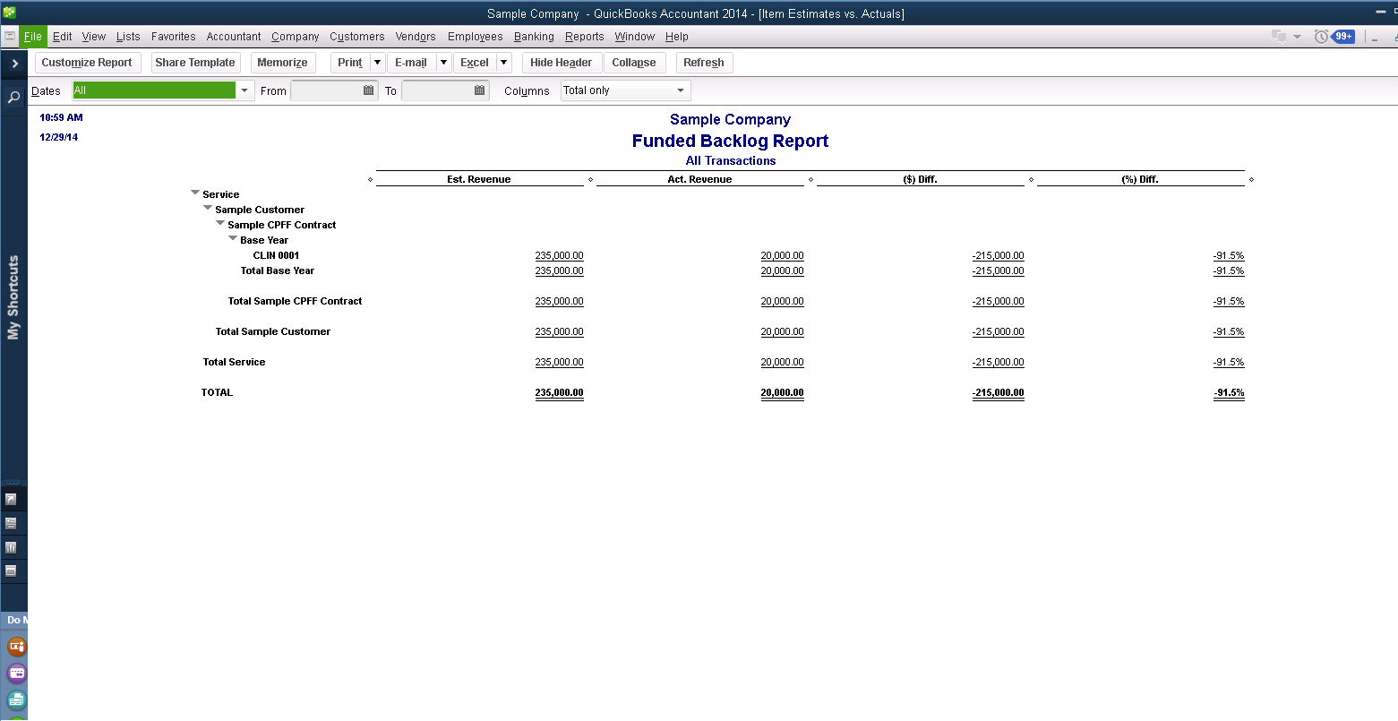The image size is (1398, 721).
Task: Open the chat bubbles icon in menu bar
Action: coord(1279,37)
